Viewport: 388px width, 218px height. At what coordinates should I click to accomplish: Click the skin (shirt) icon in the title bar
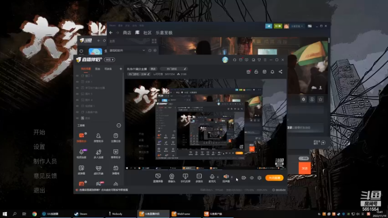259,60
